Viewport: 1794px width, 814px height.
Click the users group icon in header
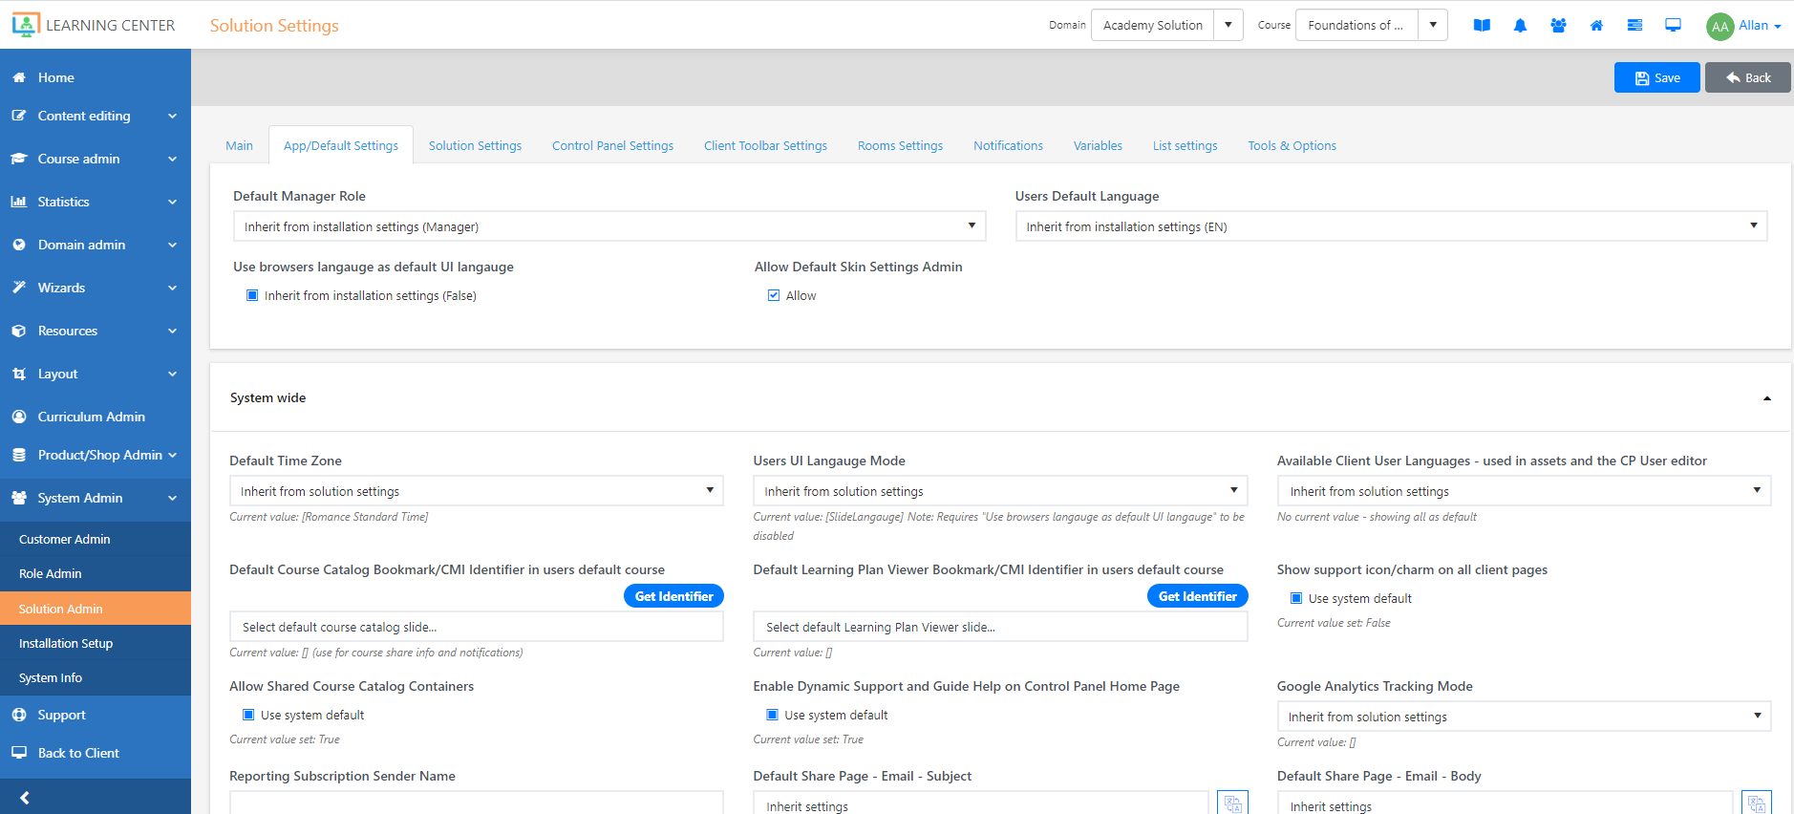pyautogui.click(x=1558, y=26)
